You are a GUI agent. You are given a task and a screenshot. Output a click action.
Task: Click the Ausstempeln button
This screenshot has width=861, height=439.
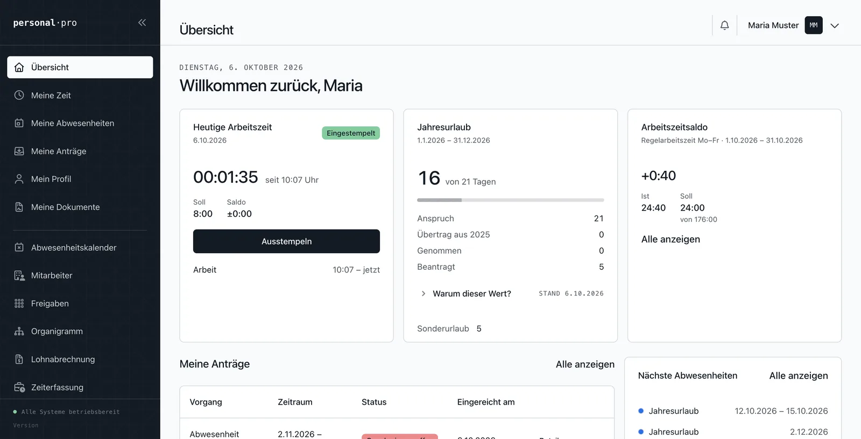coord(286,241)
